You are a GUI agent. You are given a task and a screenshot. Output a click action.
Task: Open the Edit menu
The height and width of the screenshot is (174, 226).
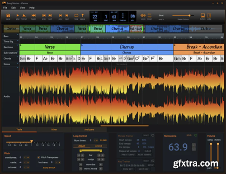14,8
